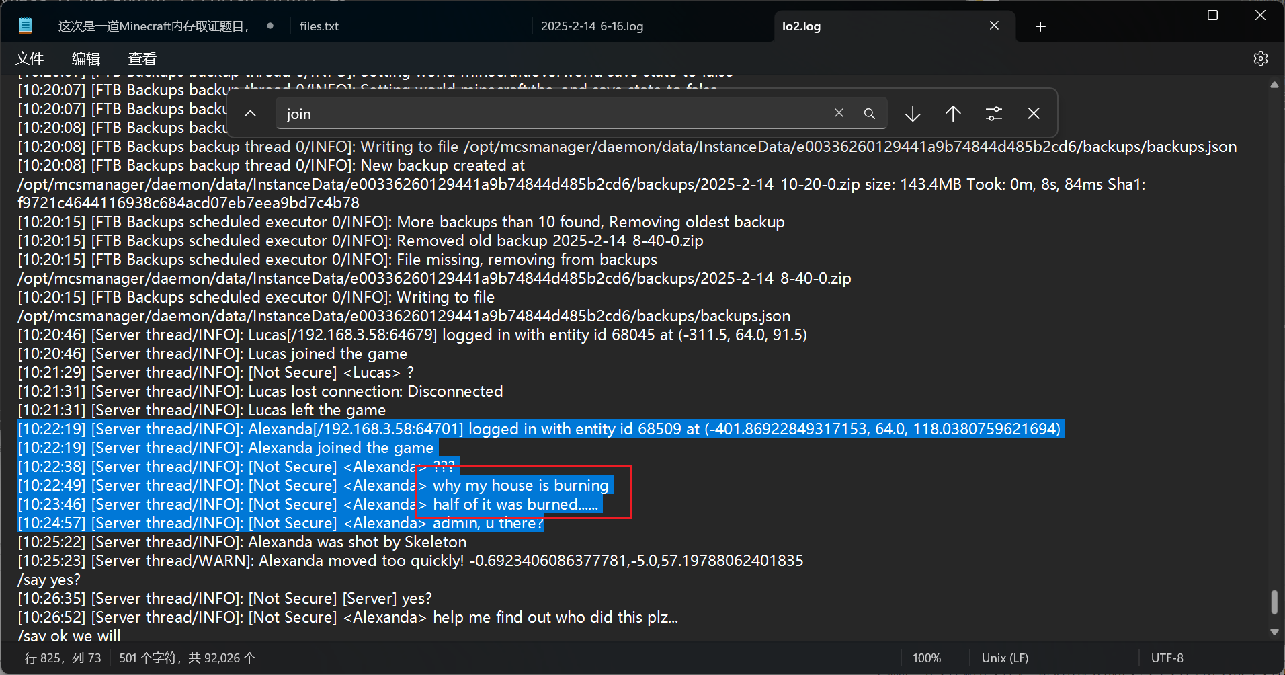The image size is (1285, 675).
Task: Click 'Lucas lost connection: Disconnected' line
Action: tap(260, 391)
